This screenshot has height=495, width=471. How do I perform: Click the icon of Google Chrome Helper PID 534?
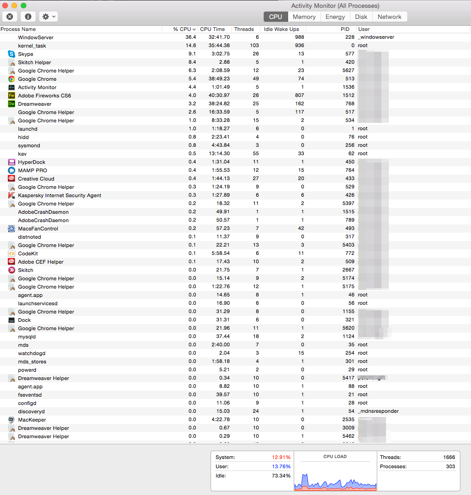12,120
